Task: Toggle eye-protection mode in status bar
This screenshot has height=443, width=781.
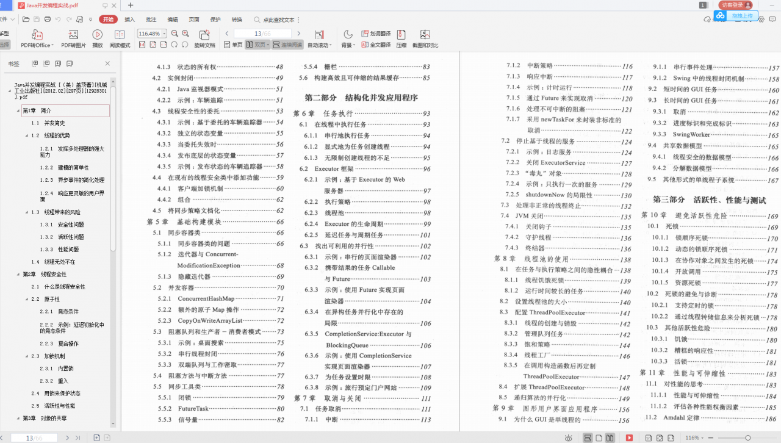Action: pyautogui.click(x=569, y=438)
